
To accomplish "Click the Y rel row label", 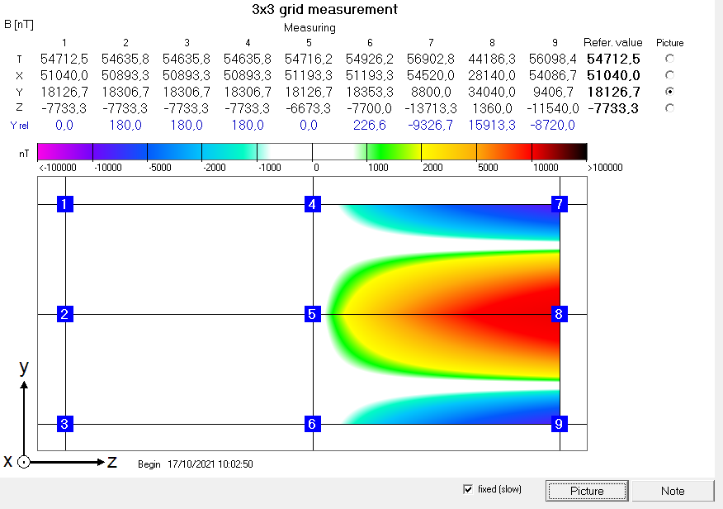I will point(19,126).
